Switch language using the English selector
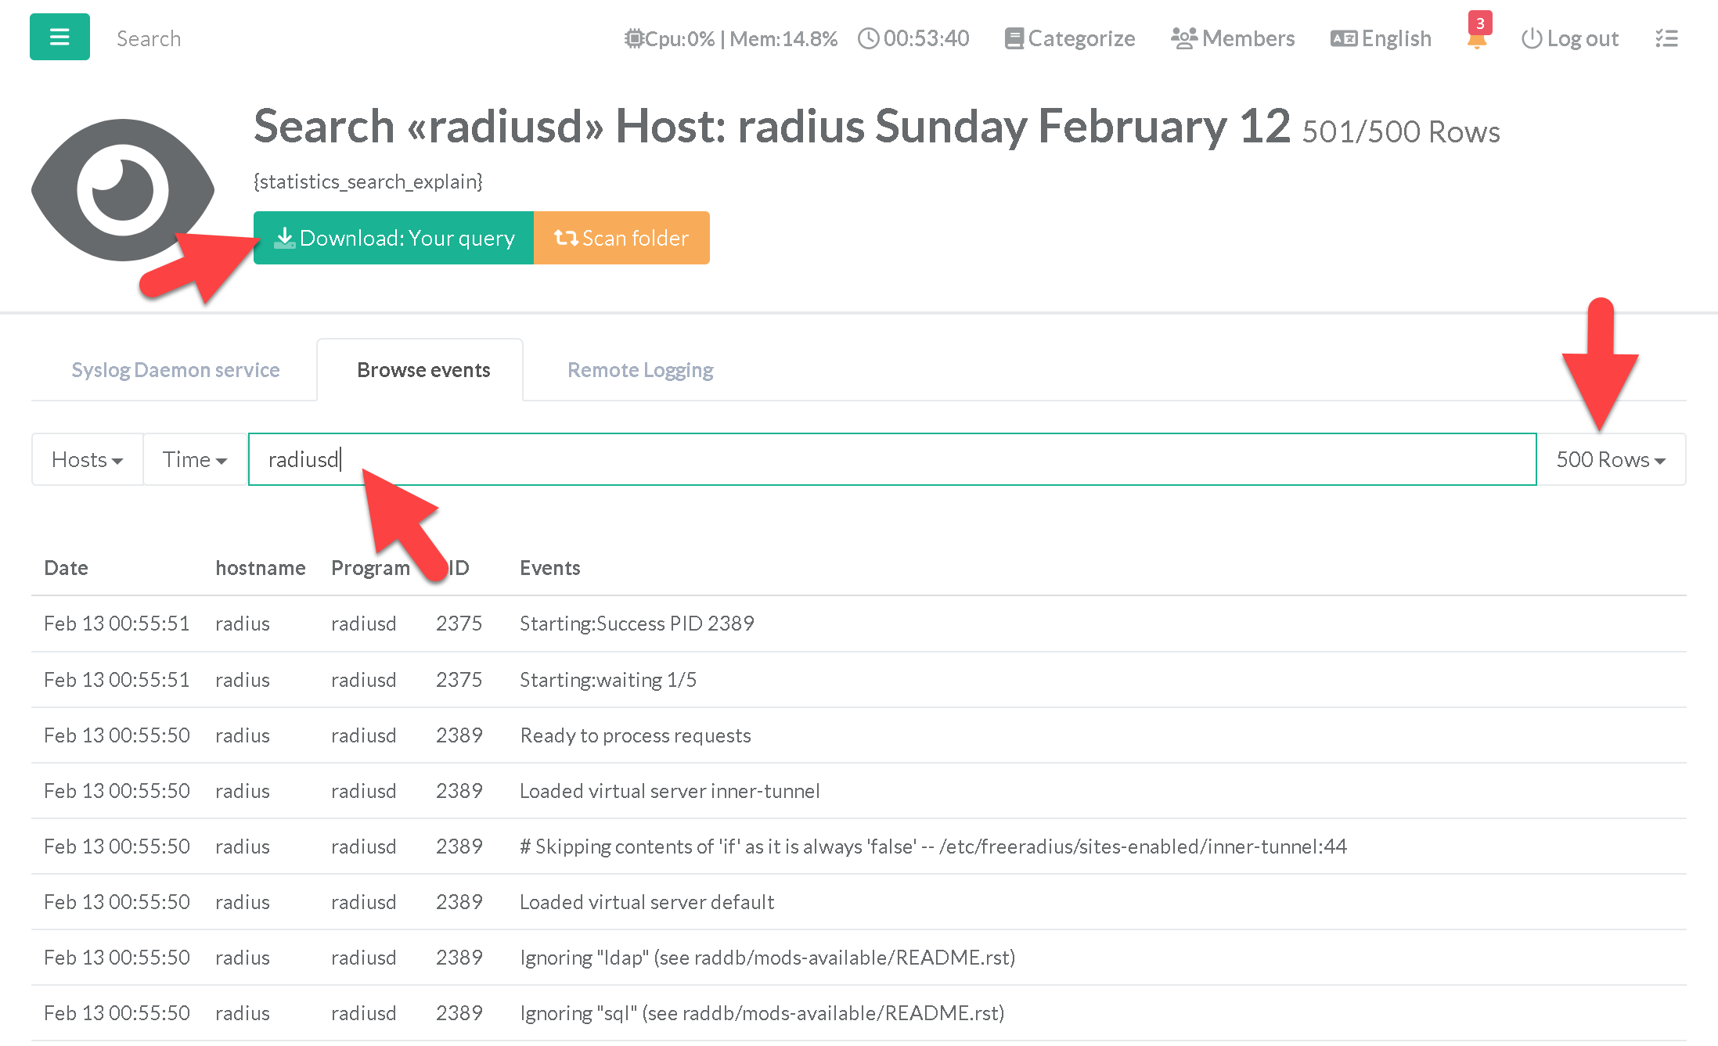This screenshot has height=1046, width=1718. pyautogui.click(x=1381, y=38)
